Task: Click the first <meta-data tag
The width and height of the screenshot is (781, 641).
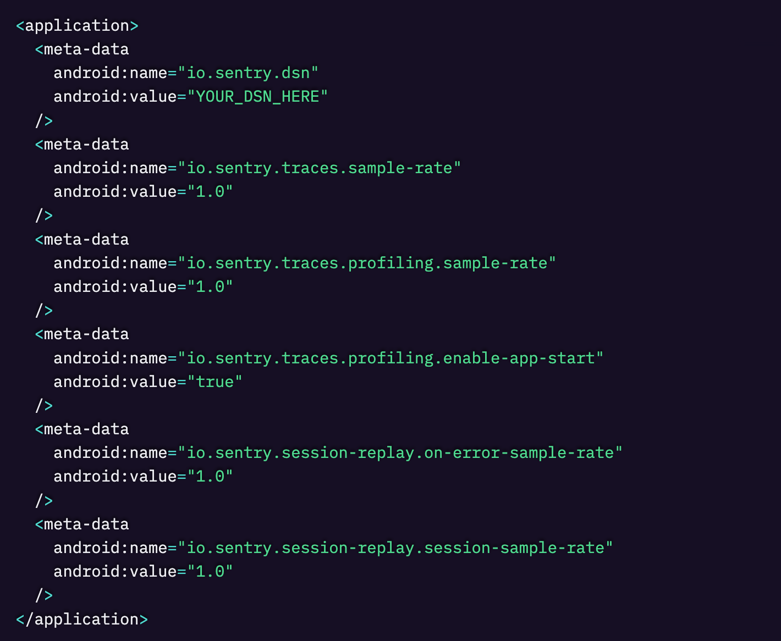Action: coord(82,49)
